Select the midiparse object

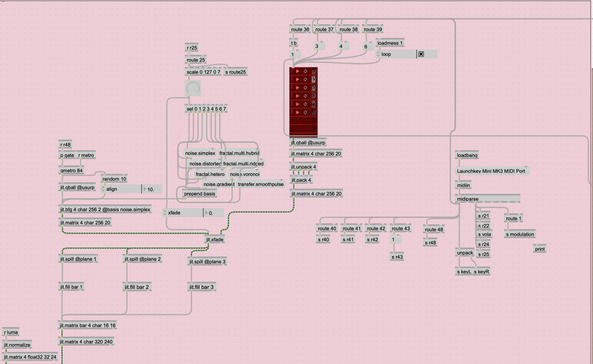tap(488, 199)
